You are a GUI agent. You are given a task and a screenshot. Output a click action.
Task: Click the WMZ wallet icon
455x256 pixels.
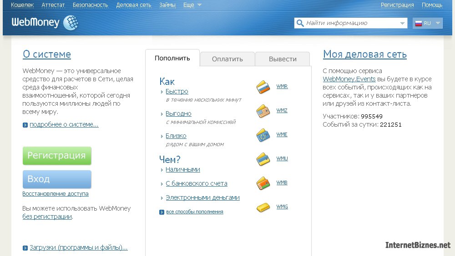click(x=263, y=111)
